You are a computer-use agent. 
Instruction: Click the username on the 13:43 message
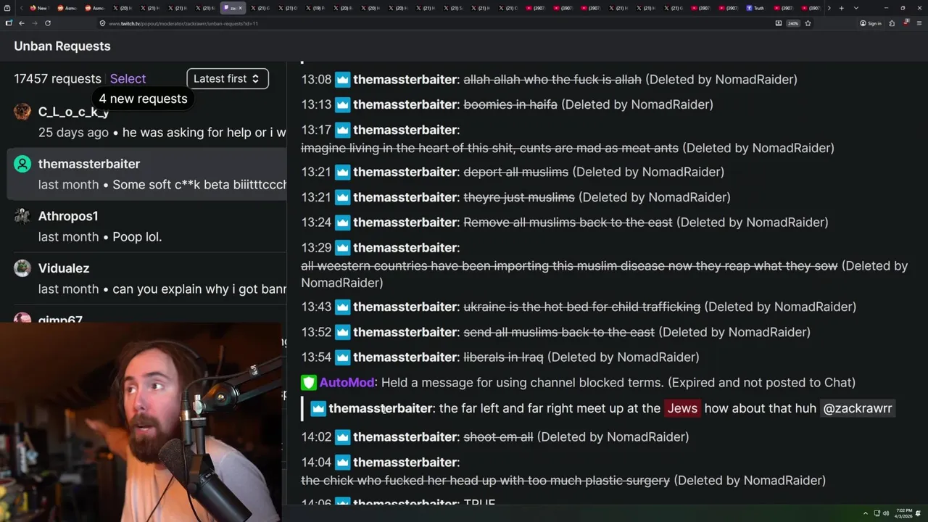405,307
